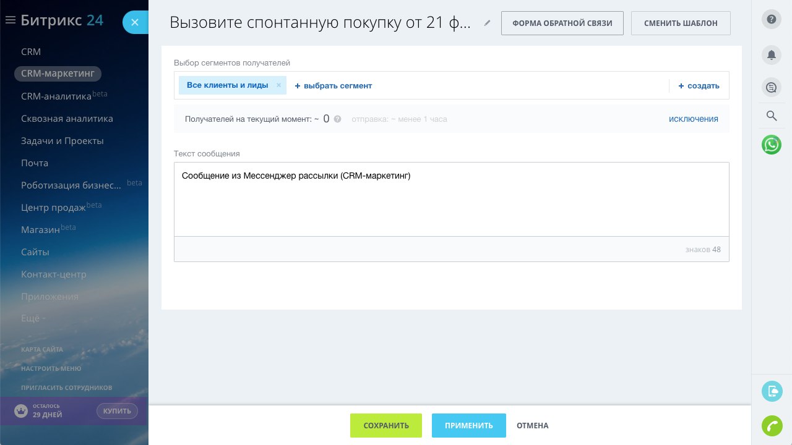This screenshot has width=792, height=445.
Task: Click the recipients count help icon
Action: [337, 119]
